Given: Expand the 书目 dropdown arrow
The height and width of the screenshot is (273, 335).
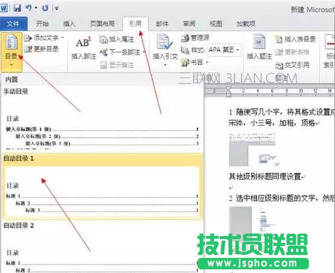Looking at the screenshot, I should pyautogui.click(x=207, y=62).
